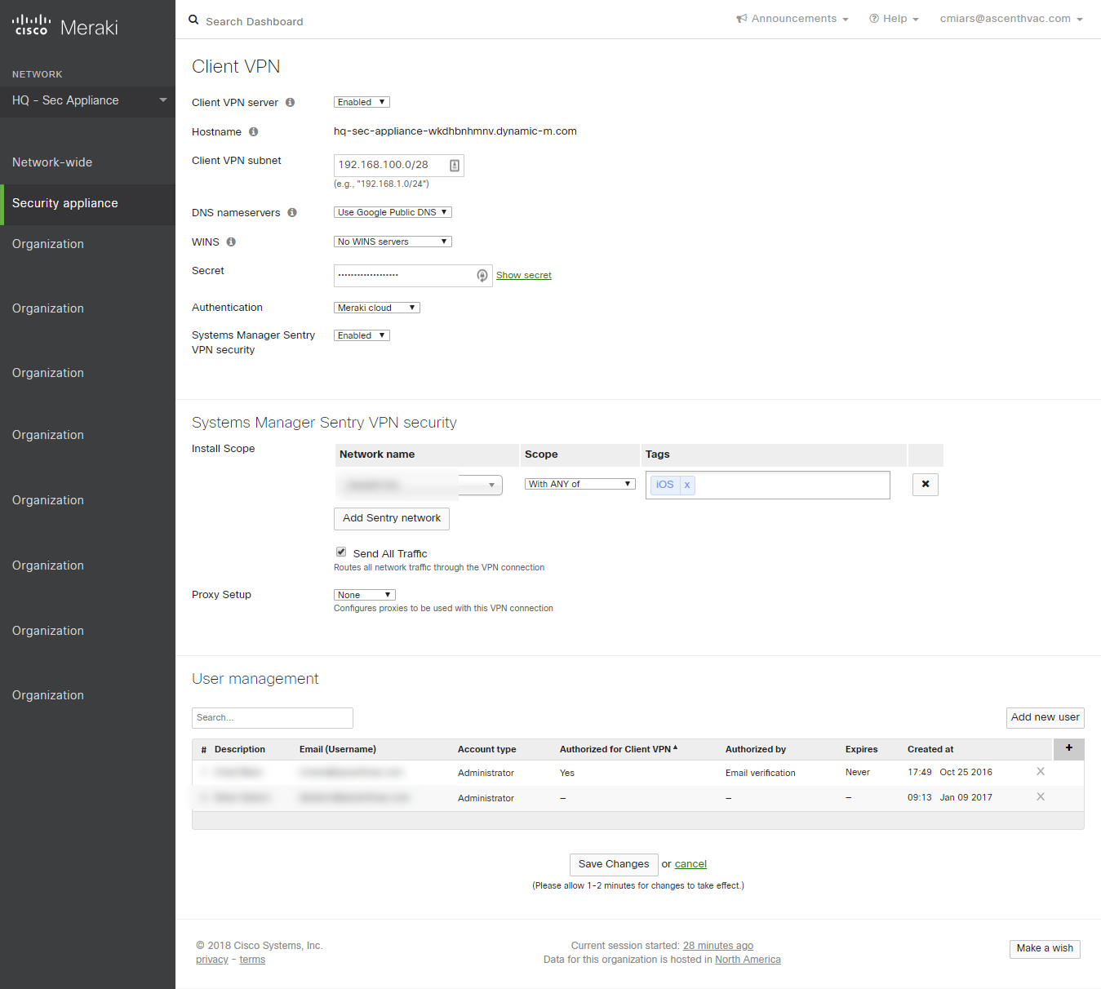Remove the iOS tag from Tags field
1101x989 pixels.
pos(687,485)
